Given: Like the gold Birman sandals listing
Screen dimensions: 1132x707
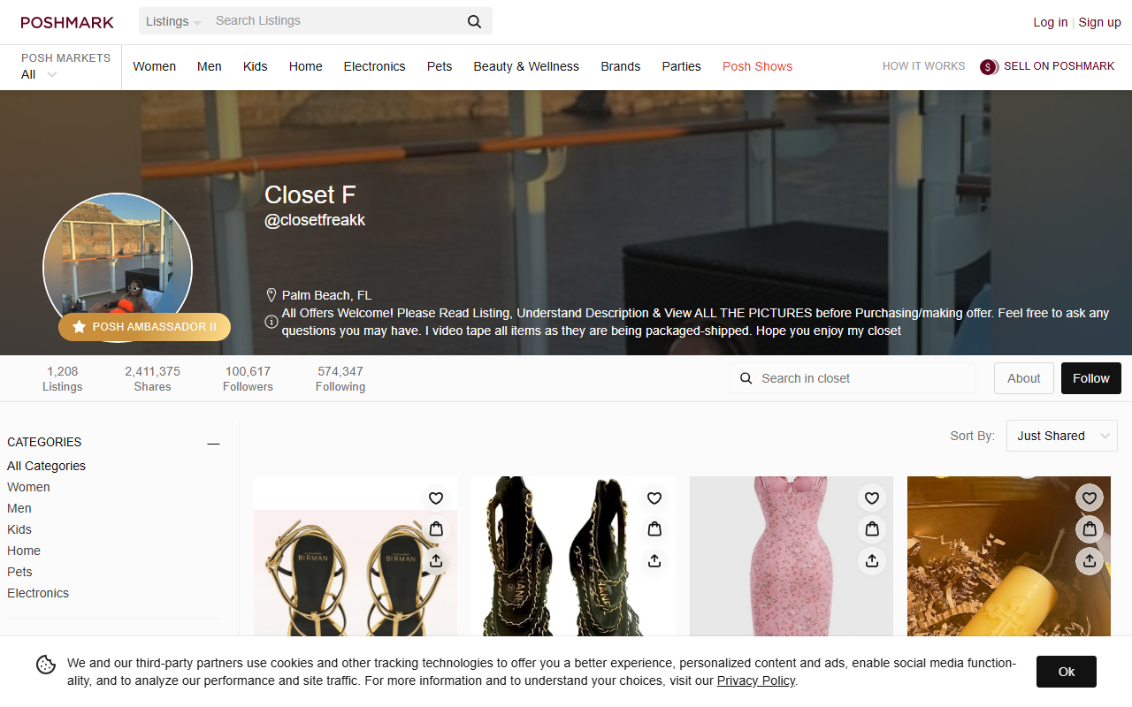Looking at the screenshot, I should click(x=436, y=498).
